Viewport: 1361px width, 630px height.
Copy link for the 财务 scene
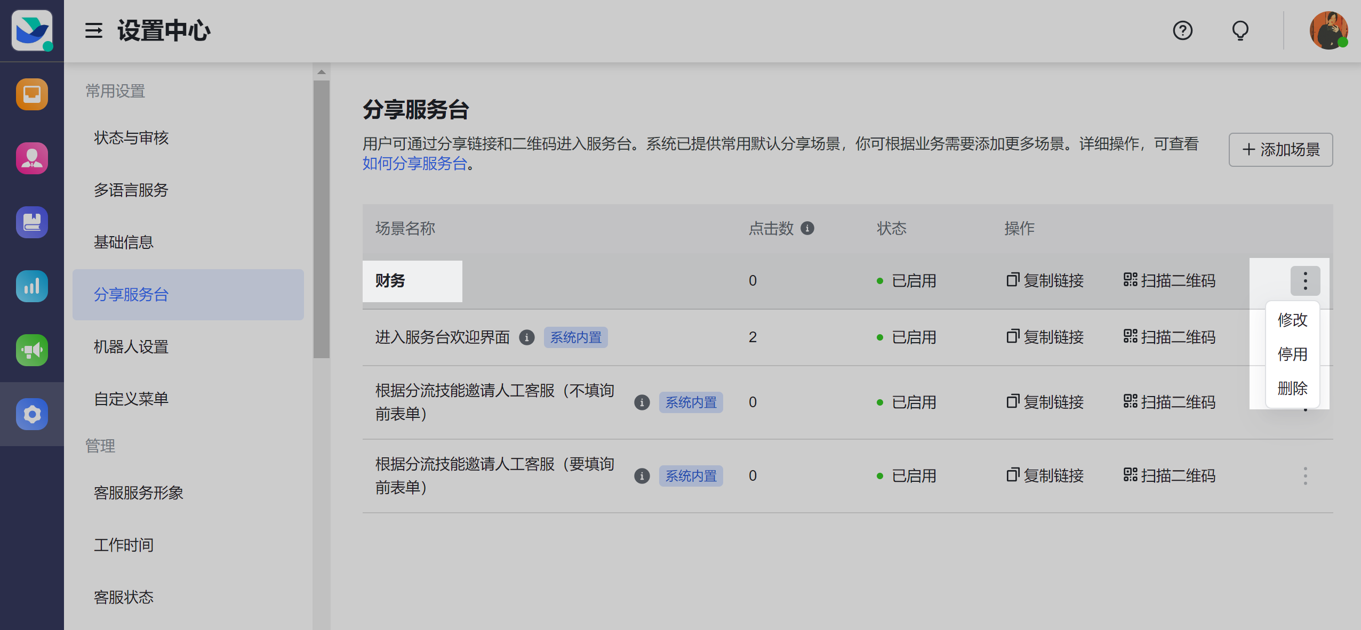(x=1045, y=281)
